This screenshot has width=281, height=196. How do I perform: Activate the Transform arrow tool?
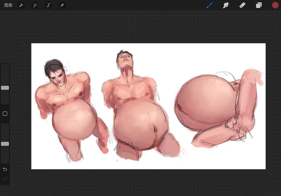coord(62,5)
